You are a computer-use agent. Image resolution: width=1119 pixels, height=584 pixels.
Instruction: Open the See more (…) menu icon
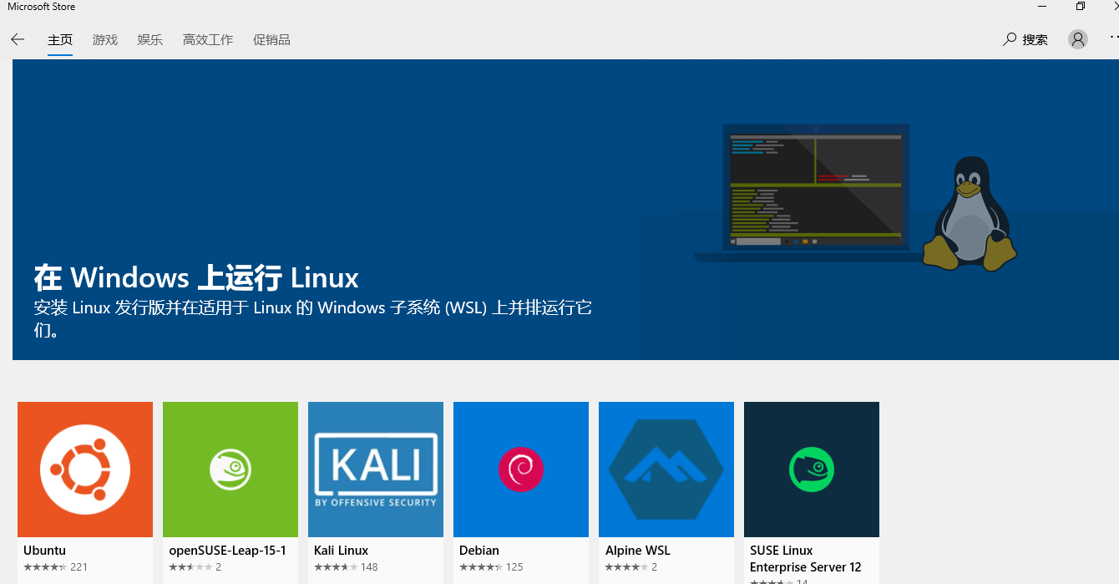coord(1112,38)
